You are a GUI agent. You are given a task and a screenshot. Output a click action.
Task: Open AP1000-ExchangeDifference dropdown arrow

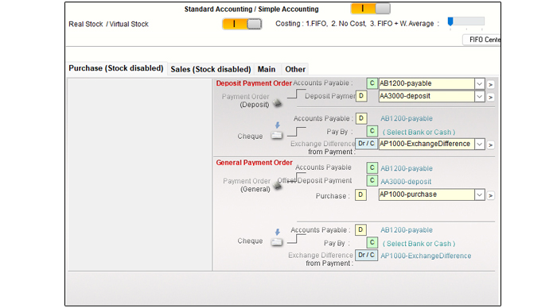[x=480, y=144]
